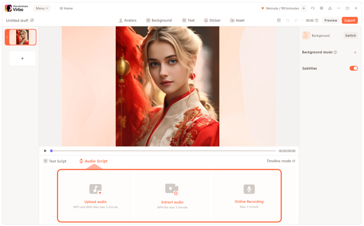364x226 pixels.
Task: Switch to Timeline mode
Action: point(281,161)
